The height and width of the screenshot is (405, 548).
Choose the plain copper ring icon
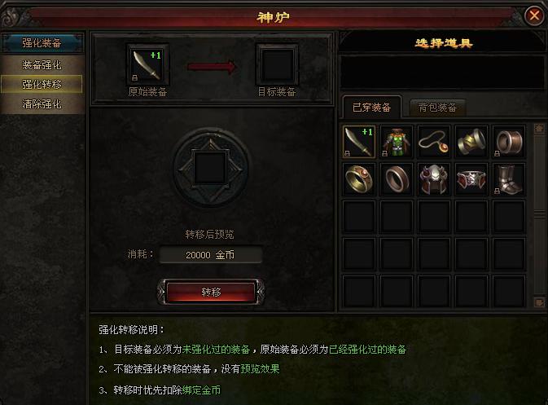point(397,179)
